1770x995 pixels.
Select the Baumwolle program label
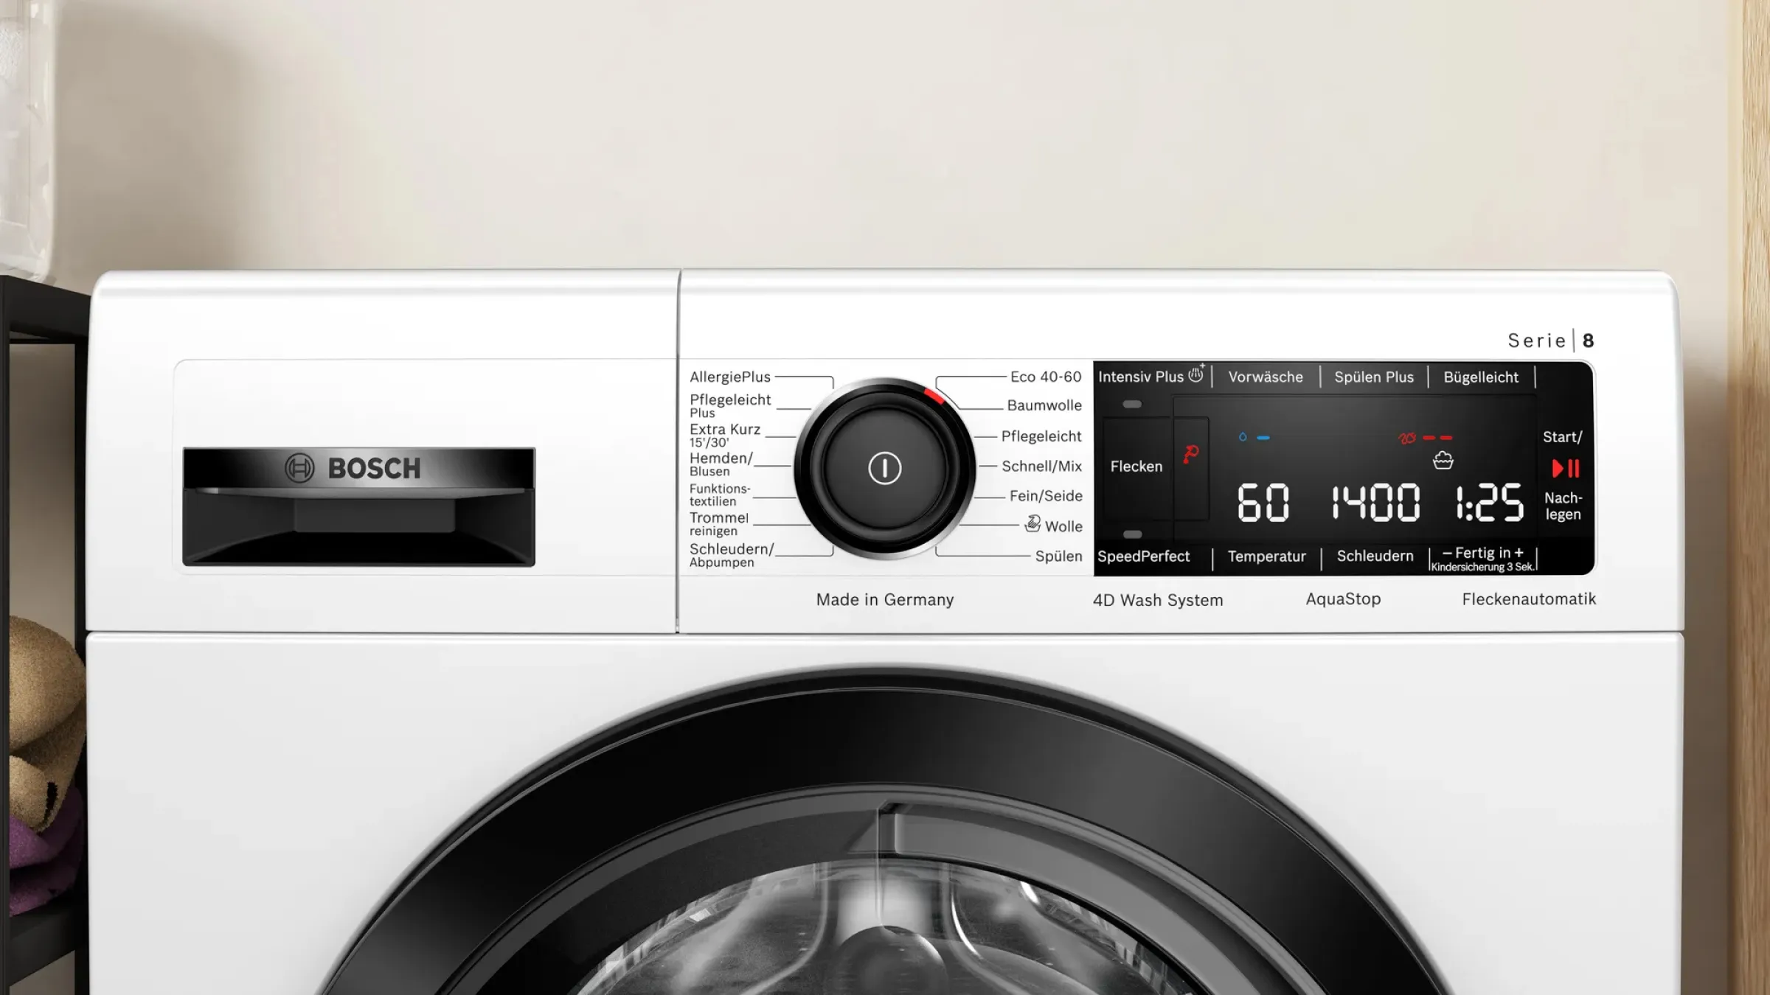pyautogui.click(x=1044, y=405)
